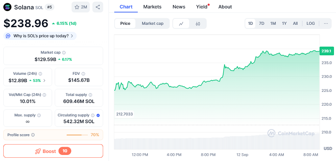
Task: Open Profile score info icon
Action: pos(33,135)
